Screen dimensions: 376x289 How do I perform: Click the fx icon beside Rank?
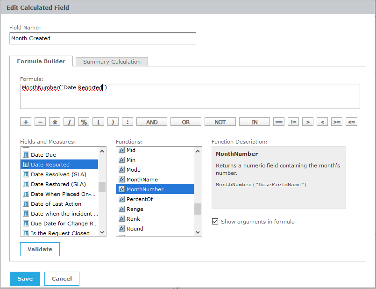(x=121, y=219)
